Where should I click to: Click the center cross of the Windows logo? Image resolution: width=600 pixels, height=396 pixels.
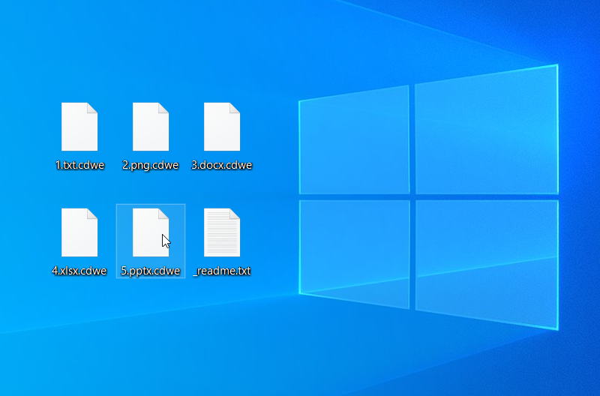click(x=412, y=198)
